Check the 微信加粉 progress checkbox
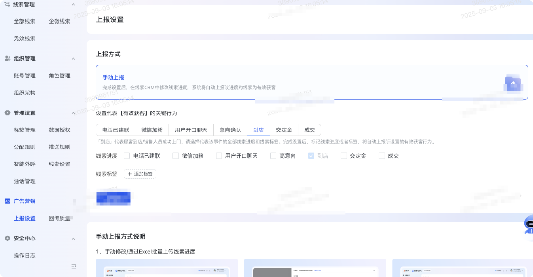533x277 pixels. [x=175, y=156]
